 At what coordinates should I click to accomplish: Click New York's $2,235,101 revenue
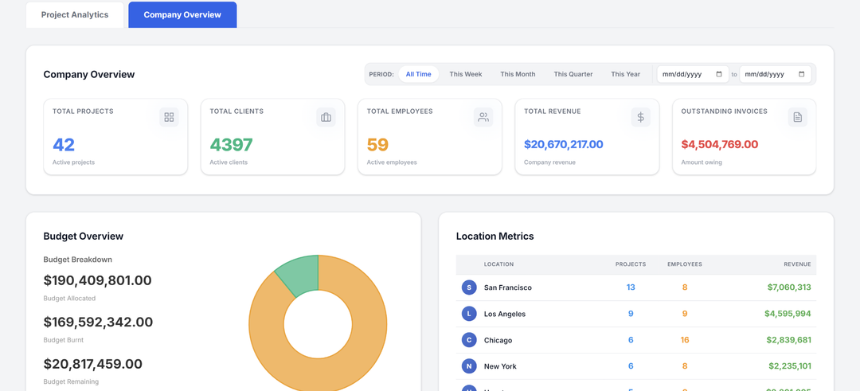click(x=790, y=366)
